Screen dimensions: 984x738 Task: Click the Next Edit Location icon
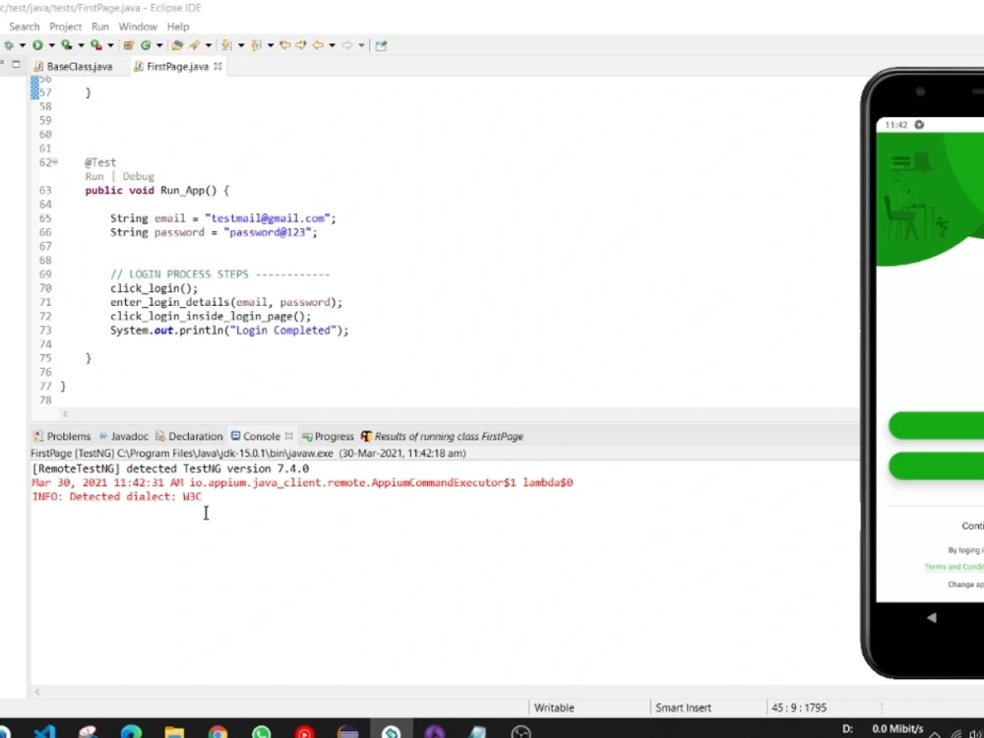pos(300,45)
